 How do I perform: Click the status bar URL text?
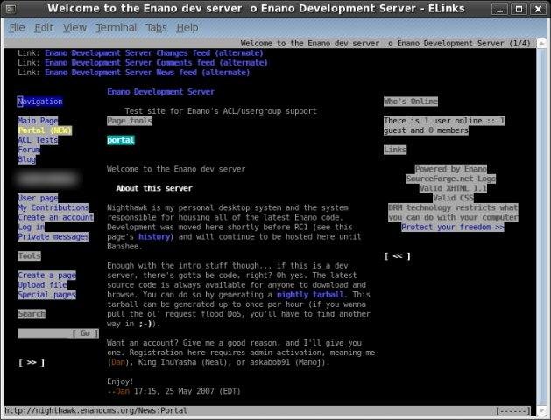coord(95,410)
